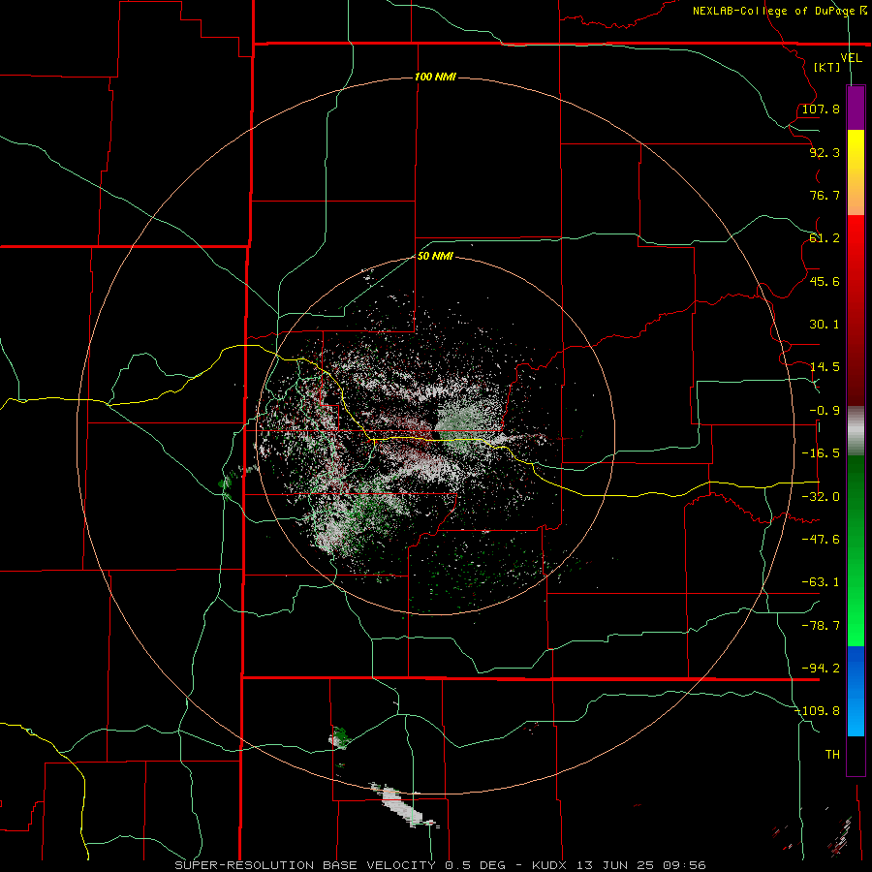Click the -78.7 legend value
Image resolution: width=872 pixels, height=872 pixels.
tap(821, 626)
